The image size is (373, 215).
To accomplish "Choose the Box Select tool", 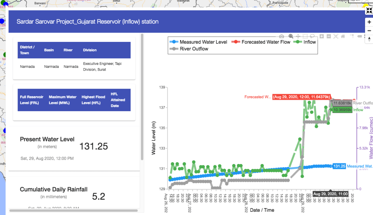I will pyautogui.click(x=305, y=36).
